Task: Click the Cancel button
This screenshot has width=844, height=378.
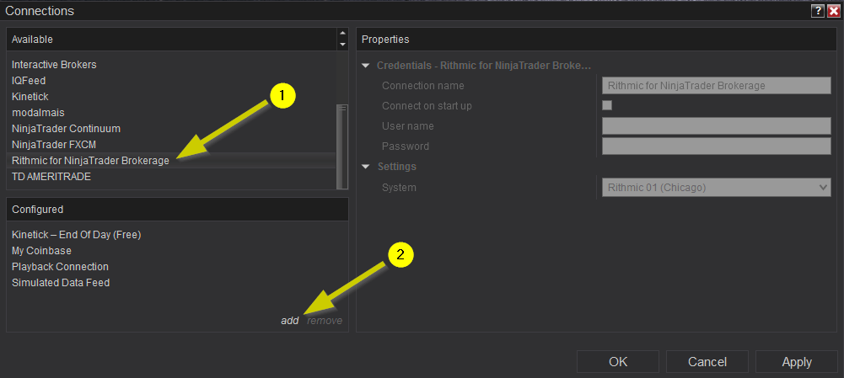Action: 707,362
